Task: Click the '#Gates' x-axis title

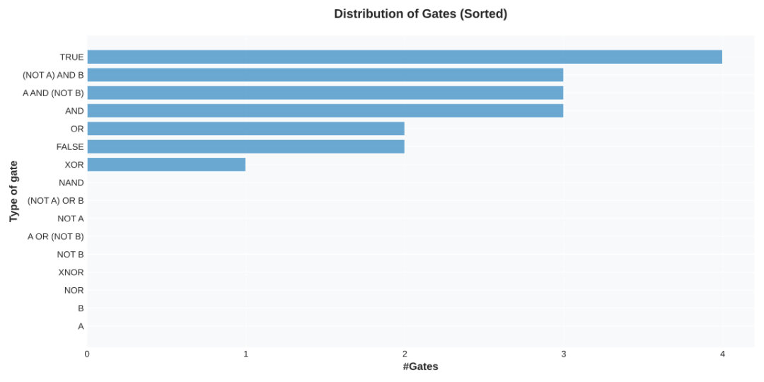Action: [420, 366]
